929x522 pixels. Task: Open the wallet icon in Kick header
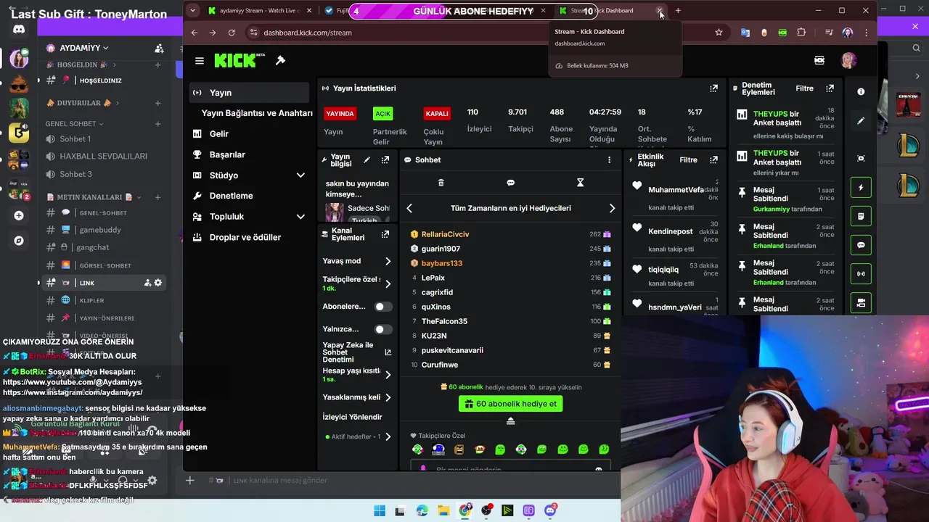819,61
